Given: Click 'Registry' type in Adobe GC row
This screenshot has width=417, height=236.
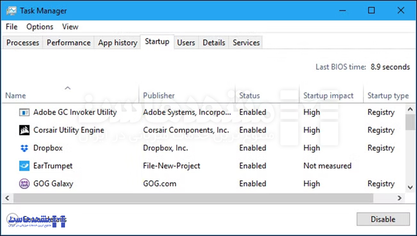Looking at the screenshot, I should [x=381, y=112].
